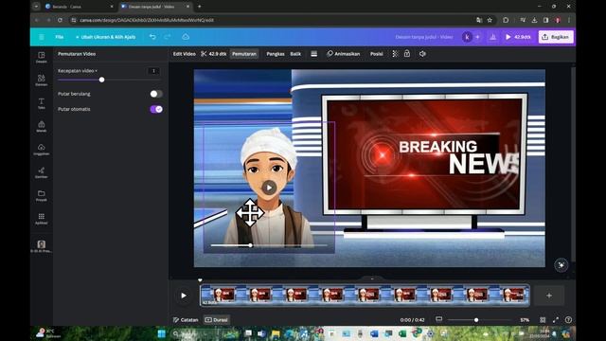Open Ubah Ukuran & Alih Ajaib menu

point(105,37)
